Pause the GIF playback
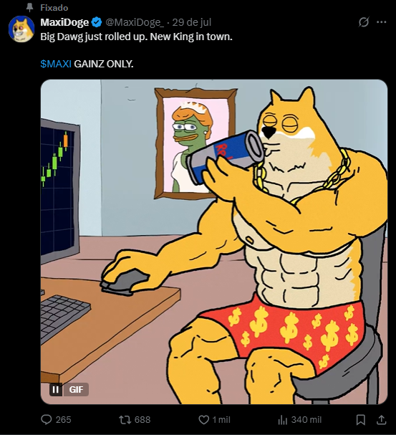The image size is (396, 435). click(x=56, y=390)
